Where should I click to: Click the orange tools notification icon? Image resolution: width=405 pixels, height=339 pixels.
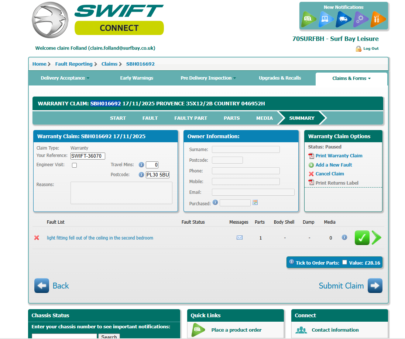click(378, 20)
